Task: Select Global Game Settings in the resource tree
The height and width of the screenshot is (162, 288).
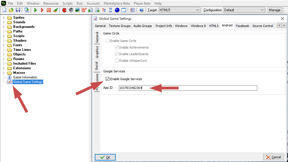Action: click(28, 82)
